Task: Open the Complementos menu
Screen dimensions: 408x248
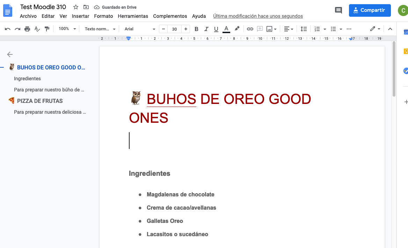Action: [x=170, y=16]
